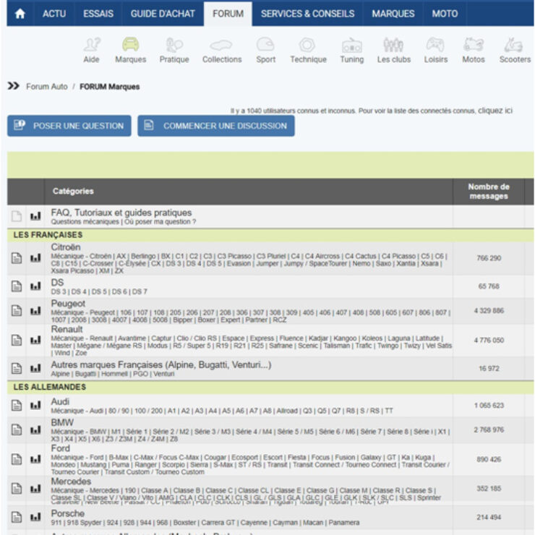Viewport: 535px width, 535px height.
Task: Open the Audi forum link
Action: [60, 401]
